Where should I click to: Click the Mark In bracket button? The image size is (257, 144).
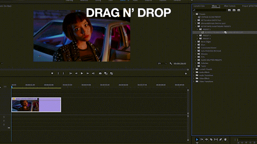tap(58, 73)
